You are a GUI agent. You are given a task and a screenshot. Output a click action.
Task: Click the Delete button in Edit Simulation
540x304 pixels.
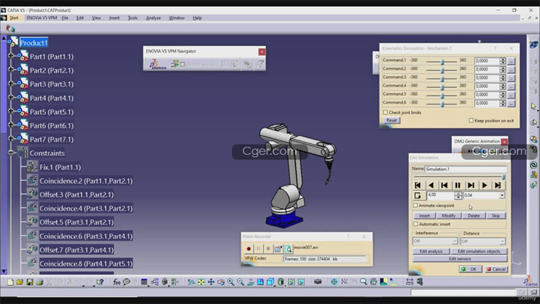474,216
